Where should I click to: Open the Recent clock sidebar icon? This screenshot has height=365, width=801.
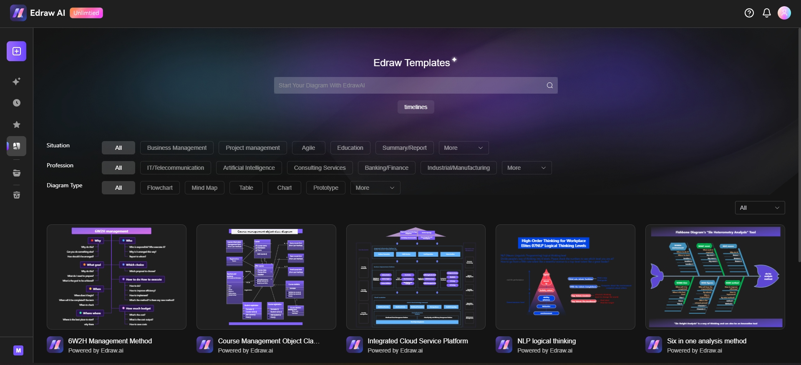16,103
